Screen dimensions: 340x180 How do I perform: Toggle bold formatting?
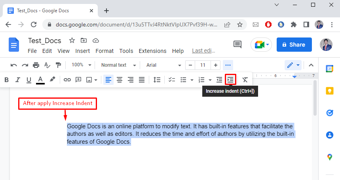6,80
